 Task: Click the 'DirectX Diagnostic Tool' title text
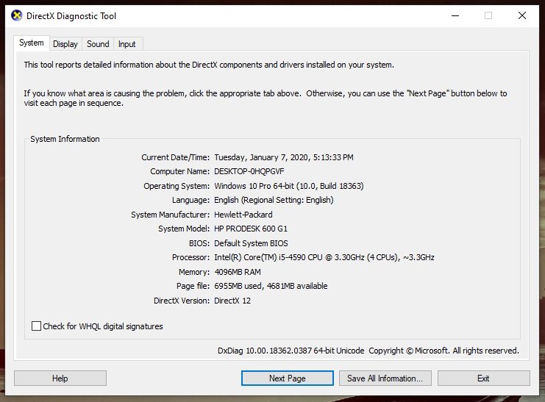pos(71,16)
